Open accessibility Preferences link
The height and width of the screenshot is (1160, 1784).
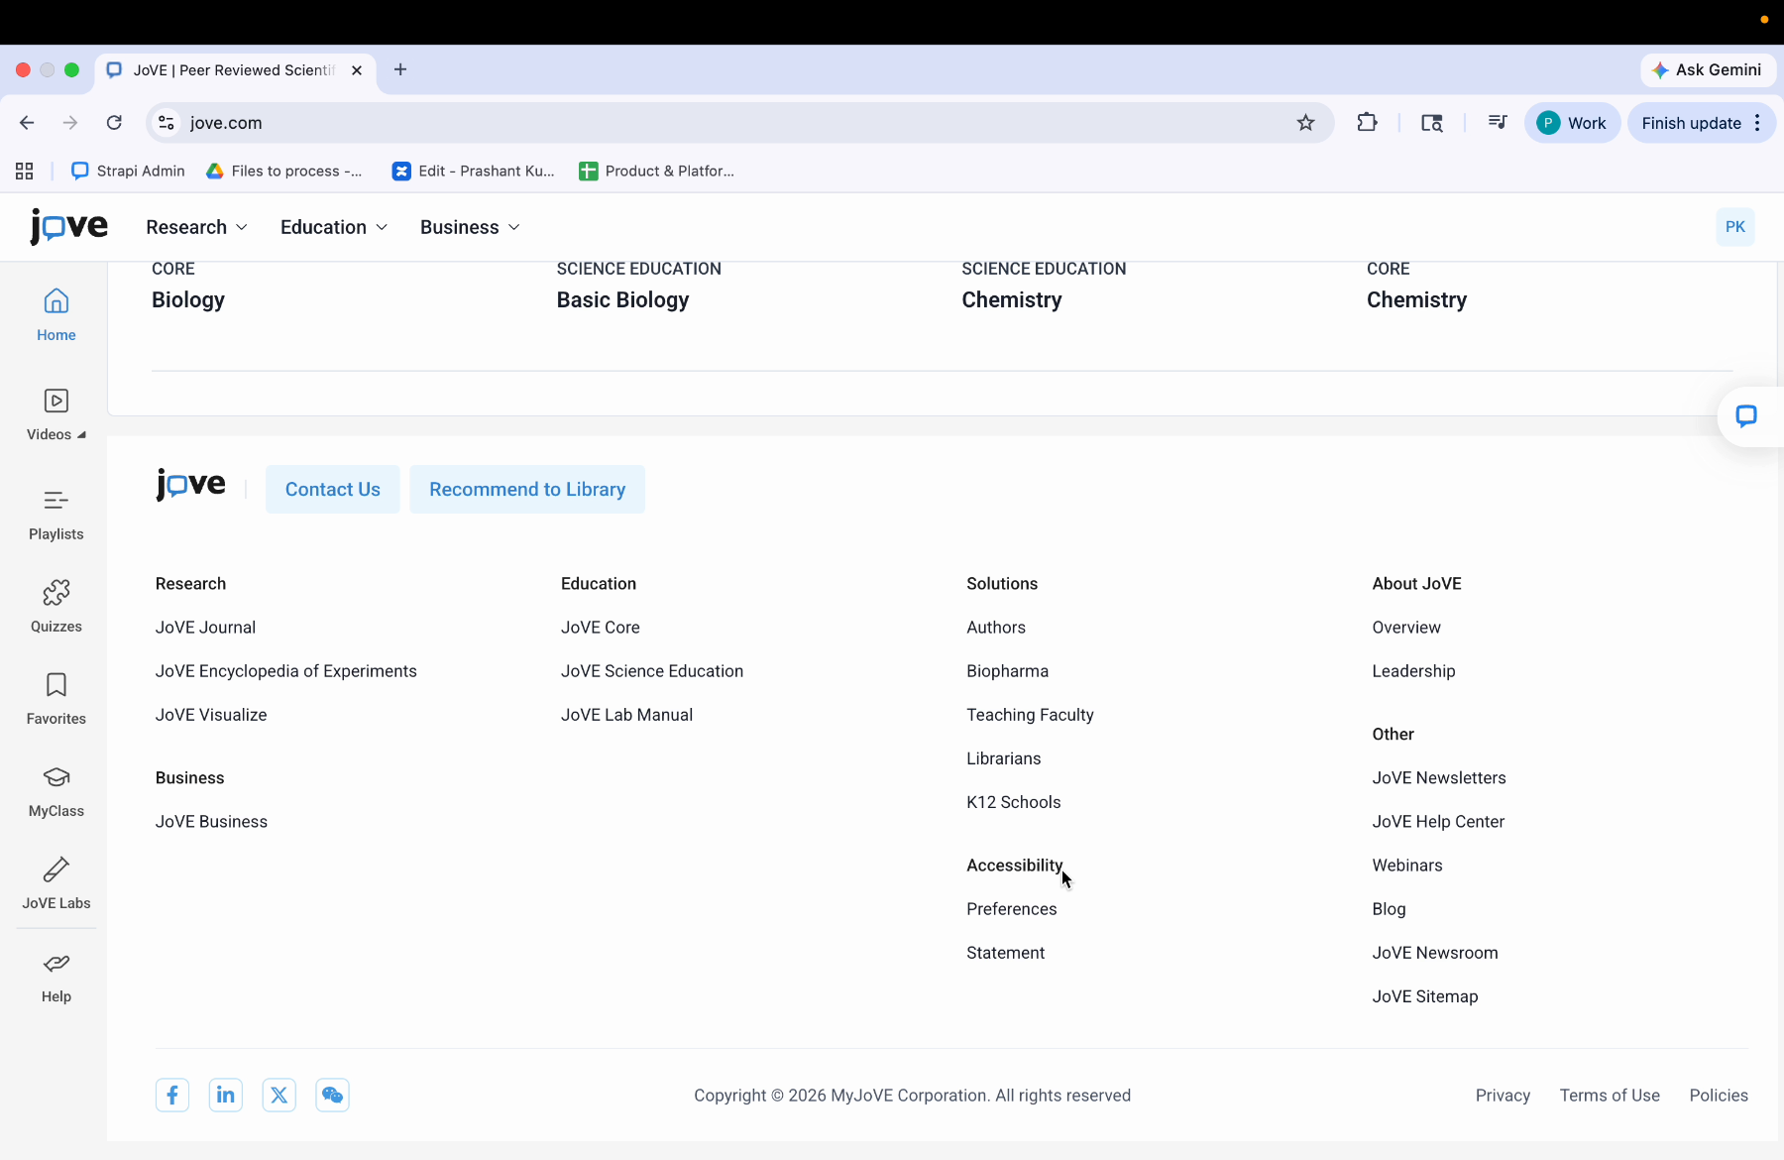1012,909
